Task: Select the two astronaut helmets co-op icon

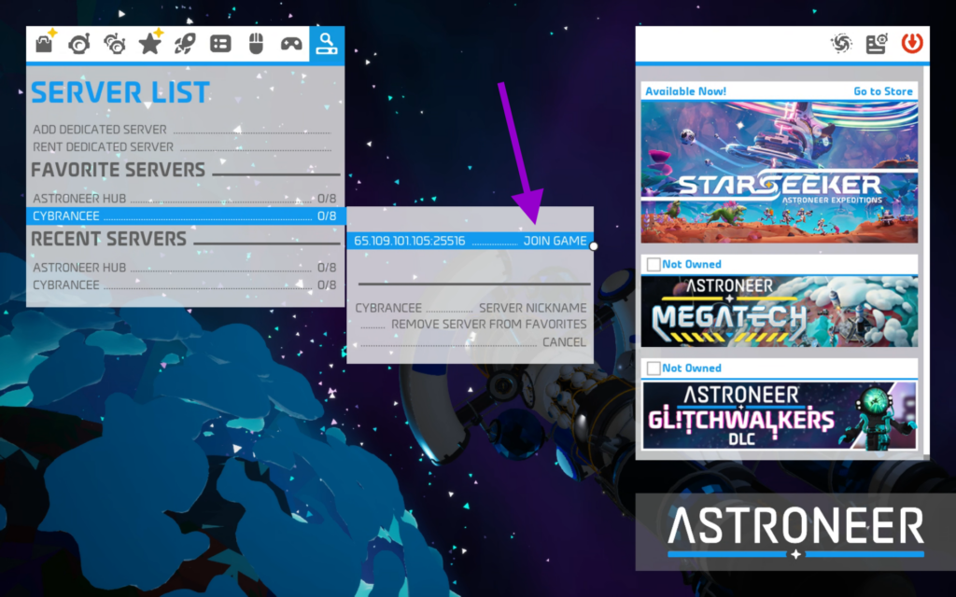Action: click(114, 44)
